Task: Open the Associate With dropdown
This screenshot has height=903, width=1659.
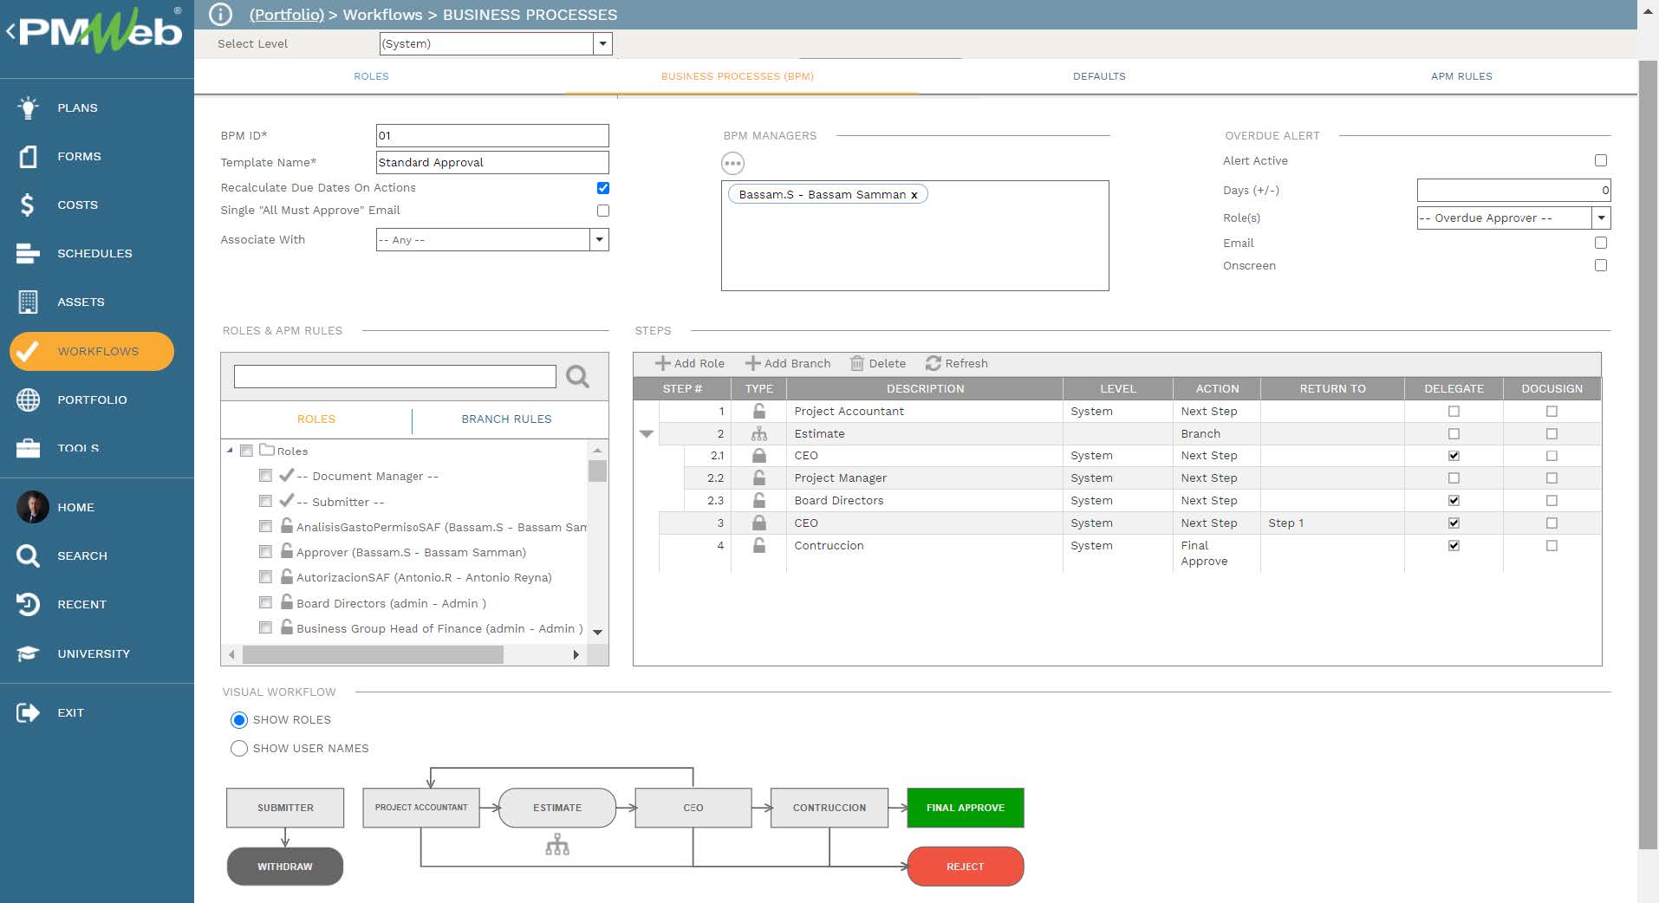Action: click(598, 239)
